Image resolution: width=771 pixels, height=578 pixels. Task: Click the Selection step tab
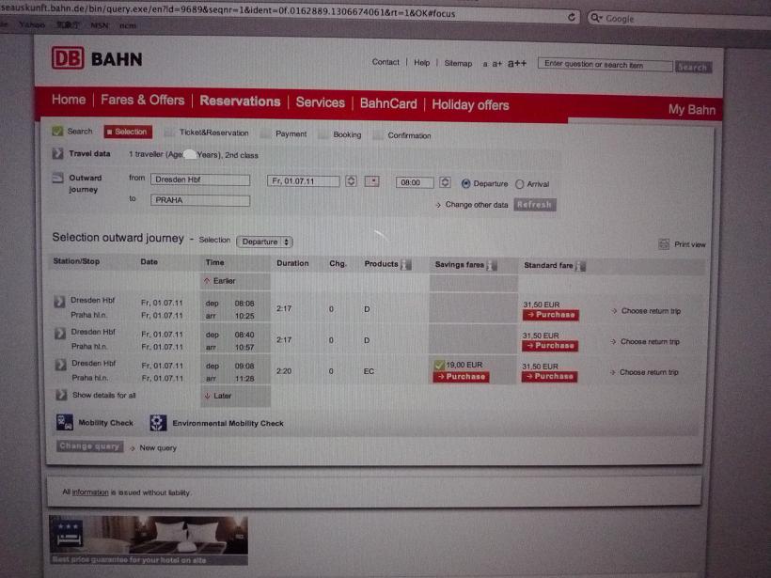(x=128, y=132)
